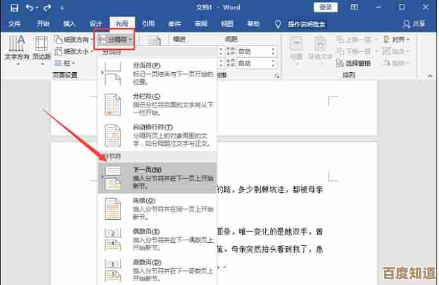Click the Undo arrow icon

click(x=29, y=8)
